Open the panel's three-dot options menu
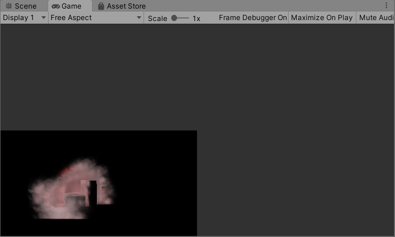Viewport: 395px width, 237px height. [x=386, y=6]
